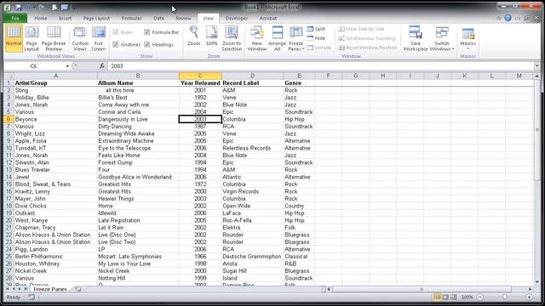Click Split window button
Image resolution: width=545 pixels, height=306 pixels.
316,29
